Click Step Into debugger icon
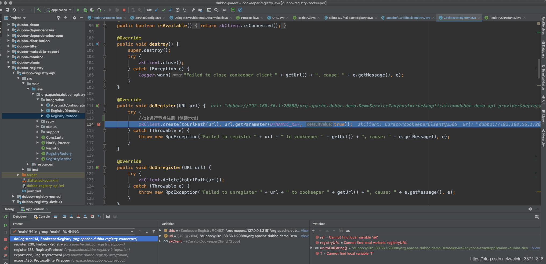 tap(71, 216)
